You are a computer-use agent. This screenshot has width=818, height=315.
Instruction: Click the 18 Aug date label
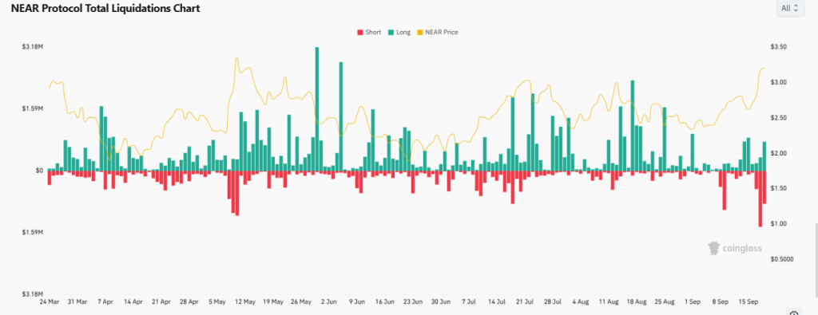point(637,301)
